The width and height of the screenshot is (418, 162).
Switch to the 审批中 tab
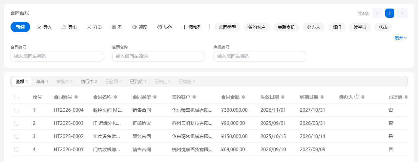[x=64, y=81]
